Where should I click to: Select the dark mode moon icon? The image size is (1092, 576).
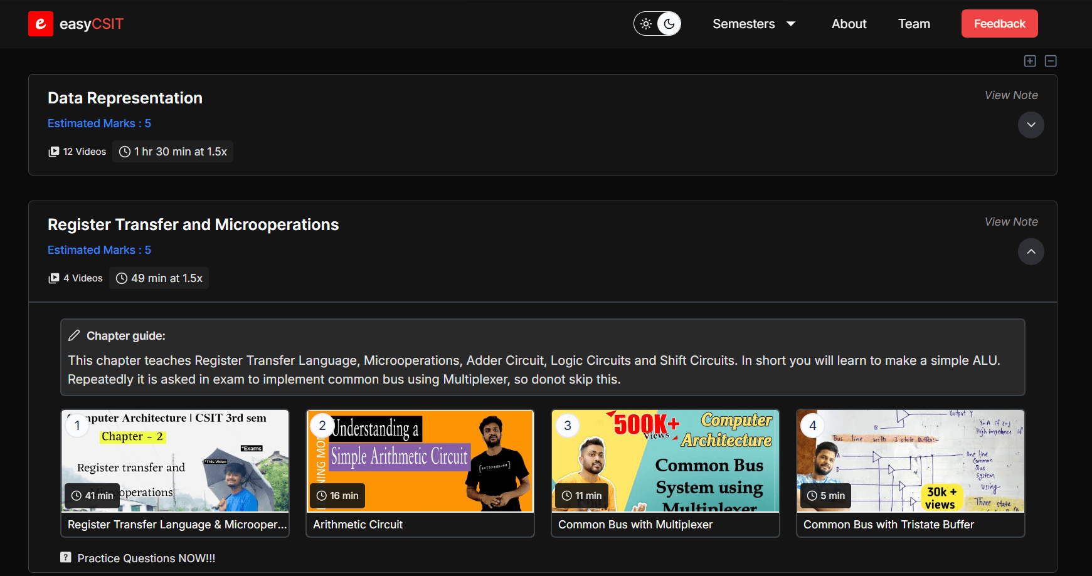coord(669,24)
